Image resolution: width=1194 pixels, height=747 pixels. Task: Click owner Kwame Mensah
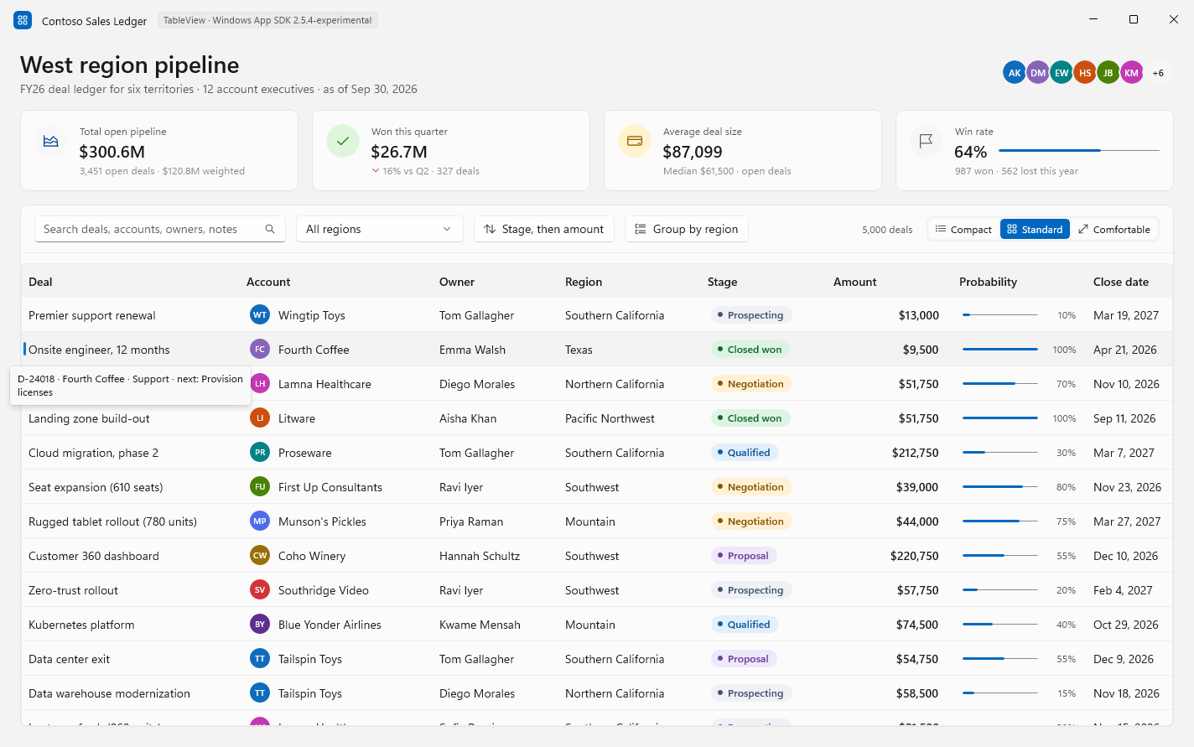coord(480,625)
